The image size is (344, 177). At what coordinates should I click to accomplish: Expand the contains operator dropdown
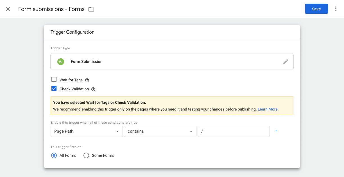click(160, 131)
